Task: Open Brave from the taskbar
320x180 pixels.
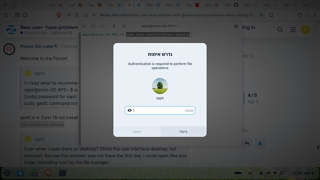Action: point(48,173)
